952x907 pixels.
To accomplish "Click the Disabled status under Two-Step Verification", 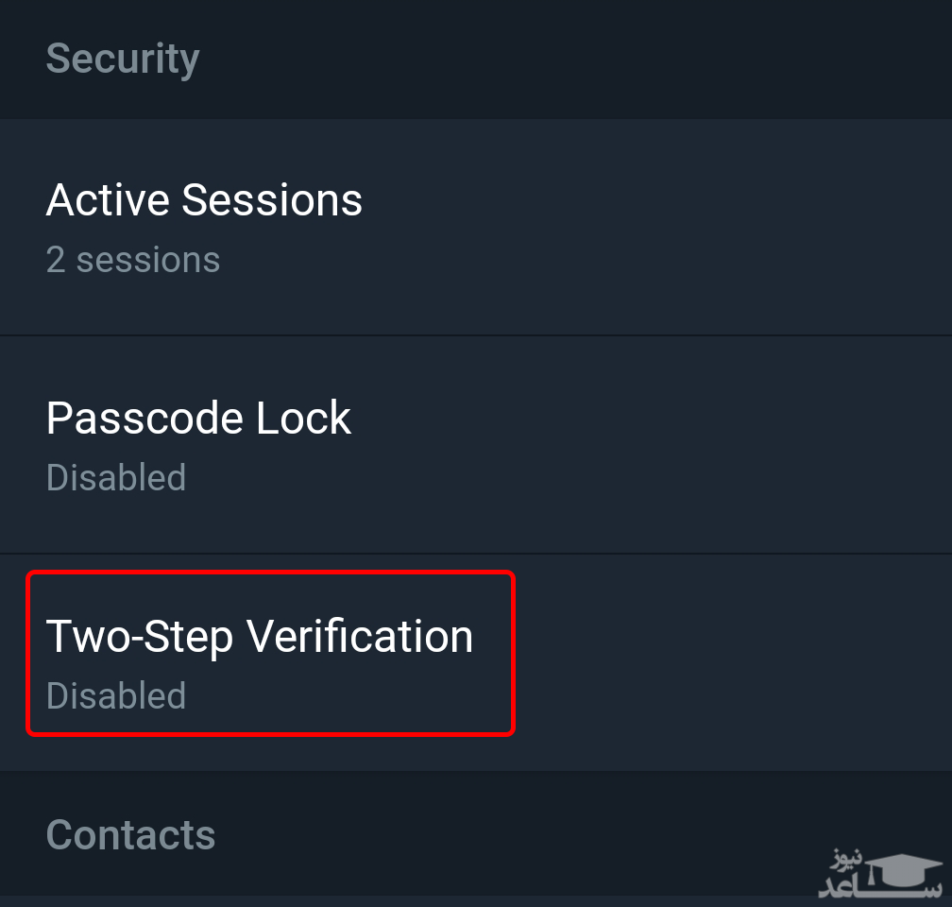I will click(116, 696).
